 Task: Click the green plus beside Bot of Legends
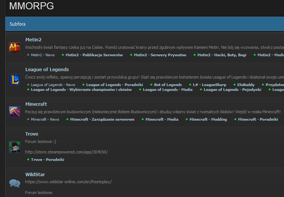(151, 85)
